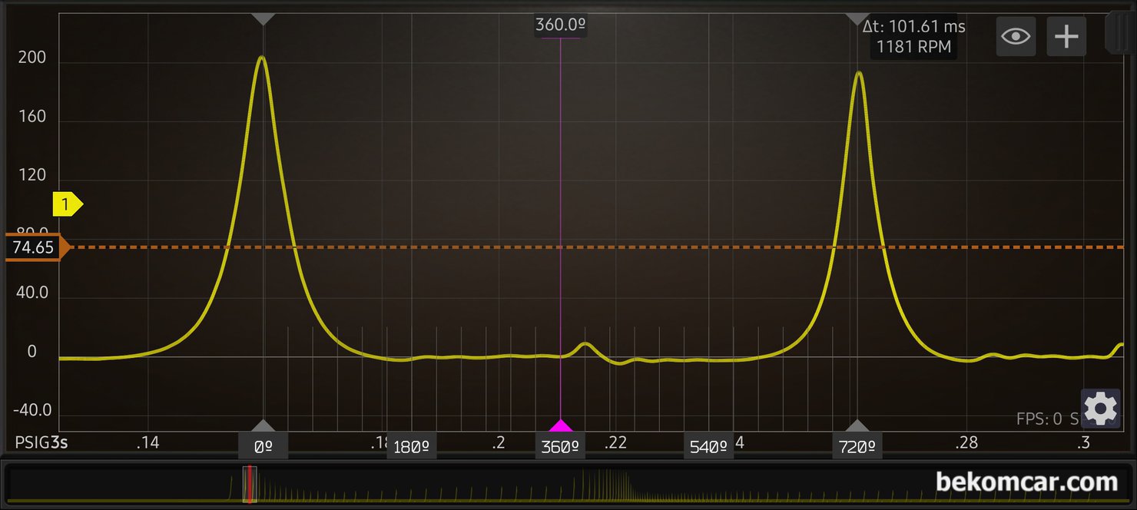Click the 540º phase label
This screenshot has height=510, width=1137.
pyautogui.click(x=708, y=446)
